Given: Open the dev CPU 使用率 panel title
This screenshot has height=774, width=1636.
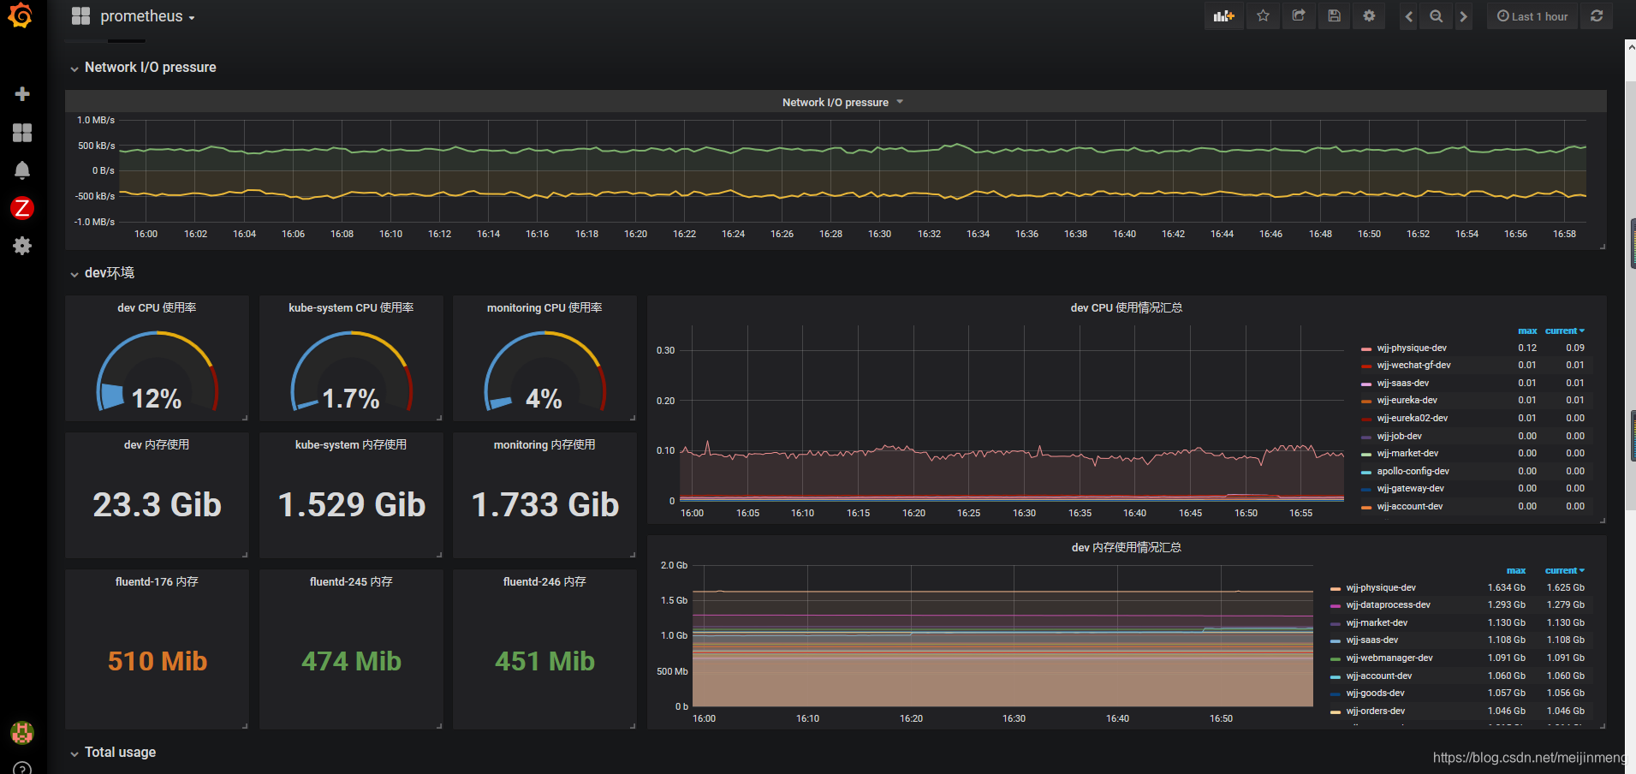Looking at the screenshot, I should [157, 307].
